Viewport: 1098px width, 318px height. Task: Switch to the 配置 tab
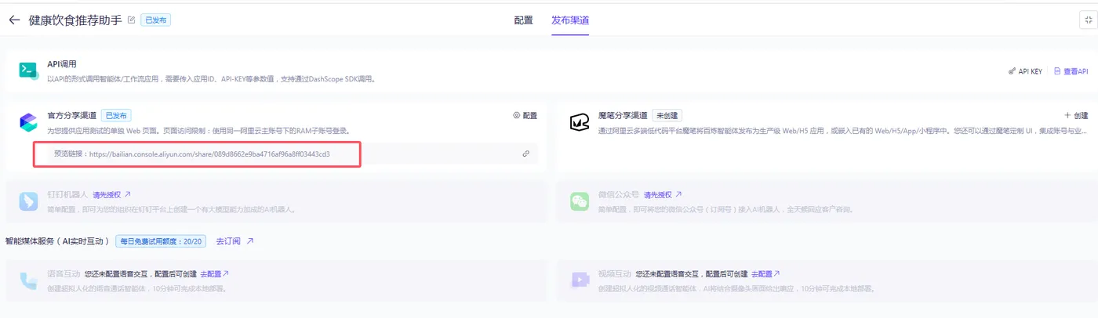pos(523,20)
